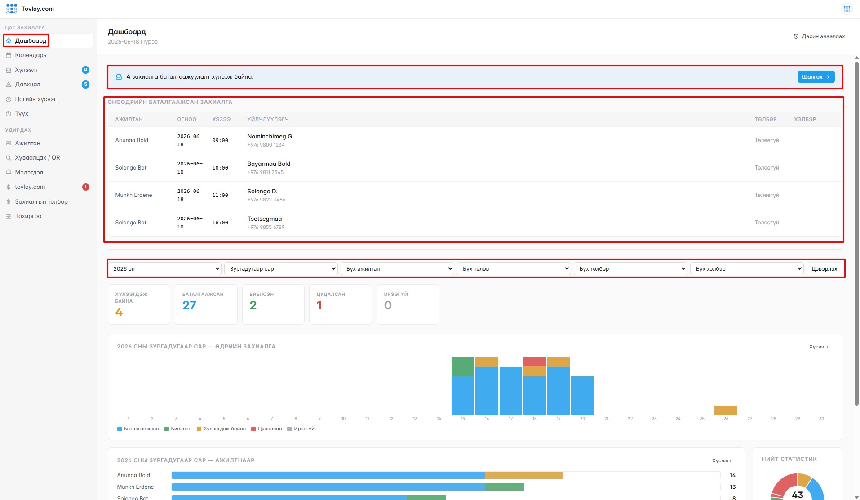Open Захиалгын төлбөр page
The height and width of the screenshot is (500, 860).
(48, 202)
